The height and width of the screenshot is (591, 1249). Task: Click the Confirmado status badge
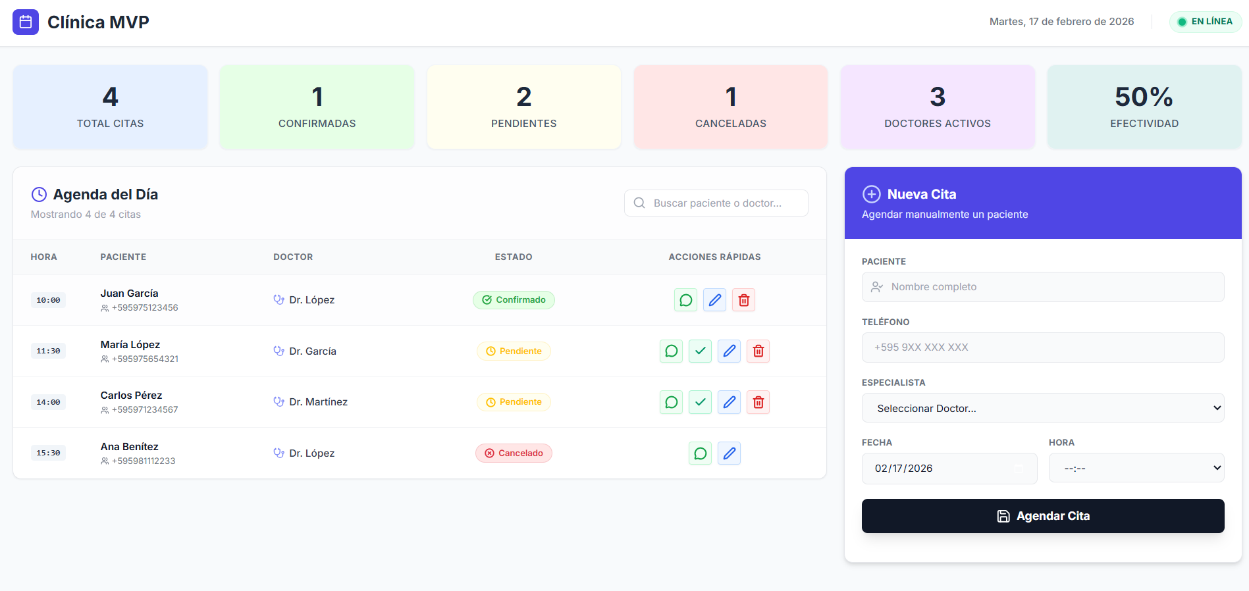click(x=514, y=300)
